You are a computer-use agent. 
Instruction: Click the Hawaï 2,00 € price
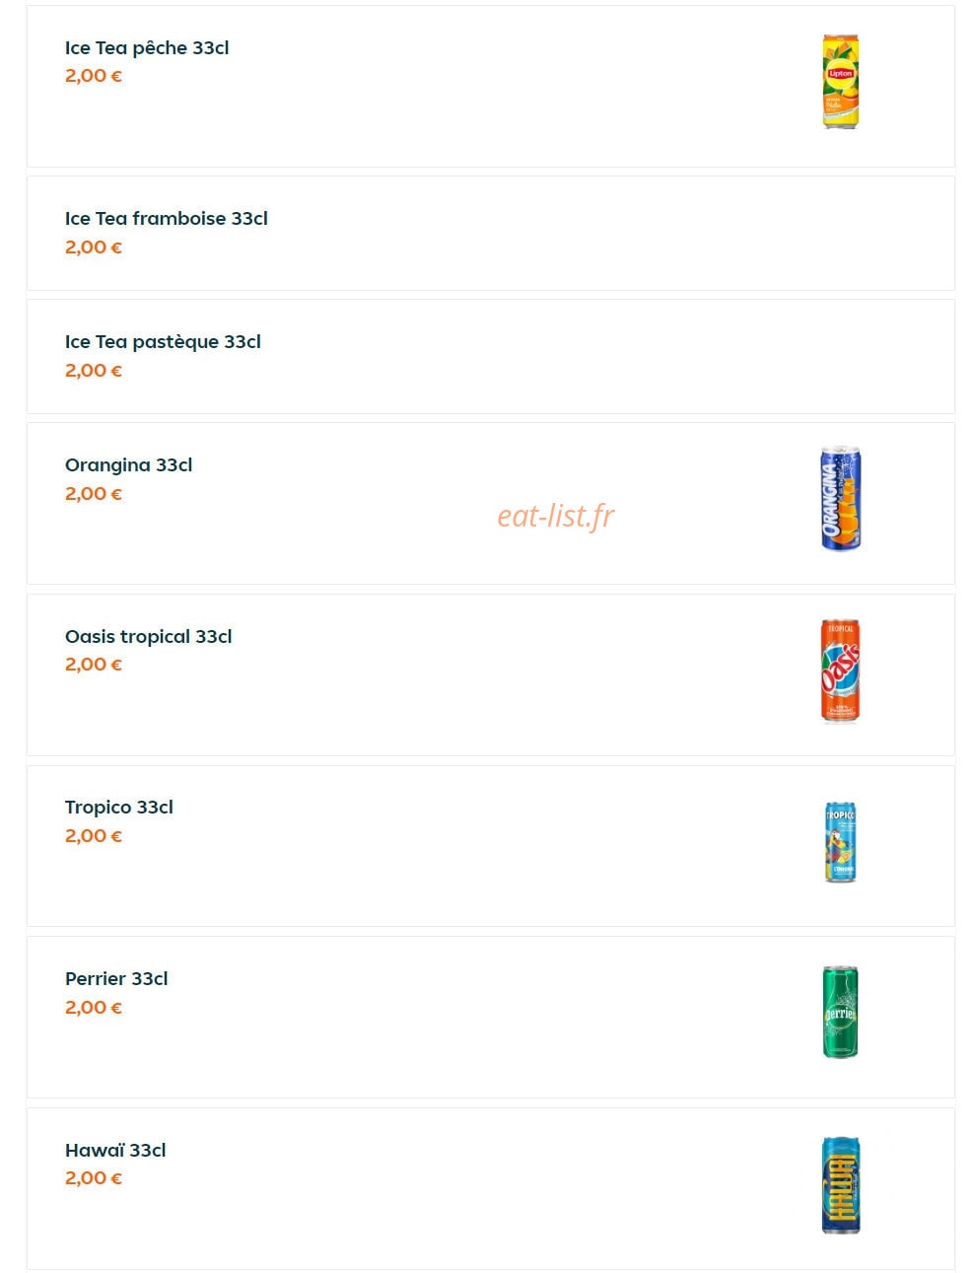(94, 1178)
